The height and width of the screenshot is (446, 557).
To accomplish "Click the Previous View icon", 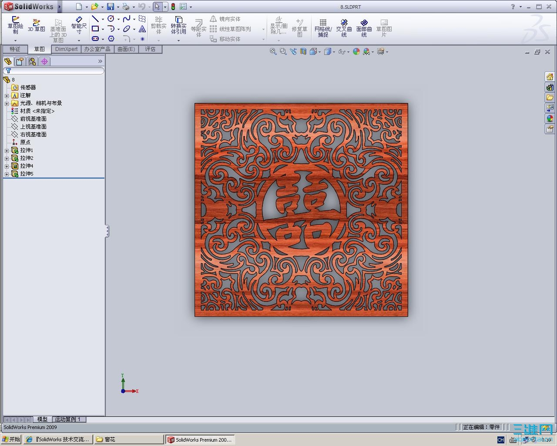I will coord(293,51).
